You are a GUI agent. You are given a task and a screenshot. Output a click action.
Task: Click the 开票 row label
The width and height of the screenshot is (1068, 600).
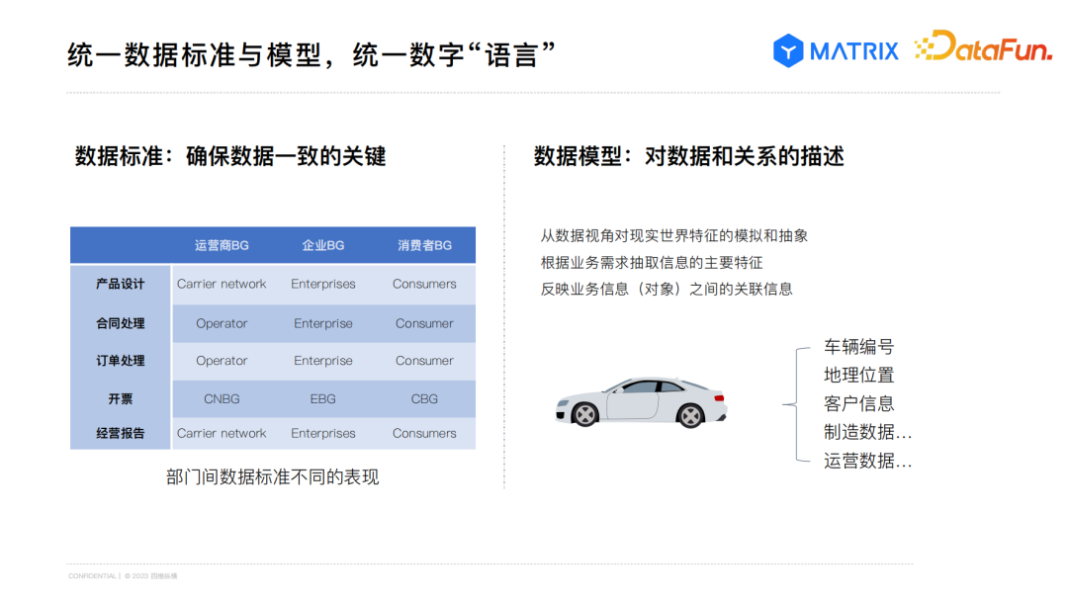(121, 399)
